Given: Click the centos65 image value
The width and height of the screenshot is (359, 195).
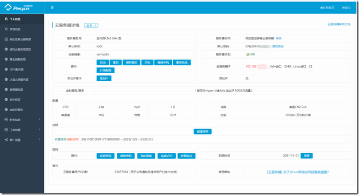Looking at the screenshot, I should tap(102, 54).
